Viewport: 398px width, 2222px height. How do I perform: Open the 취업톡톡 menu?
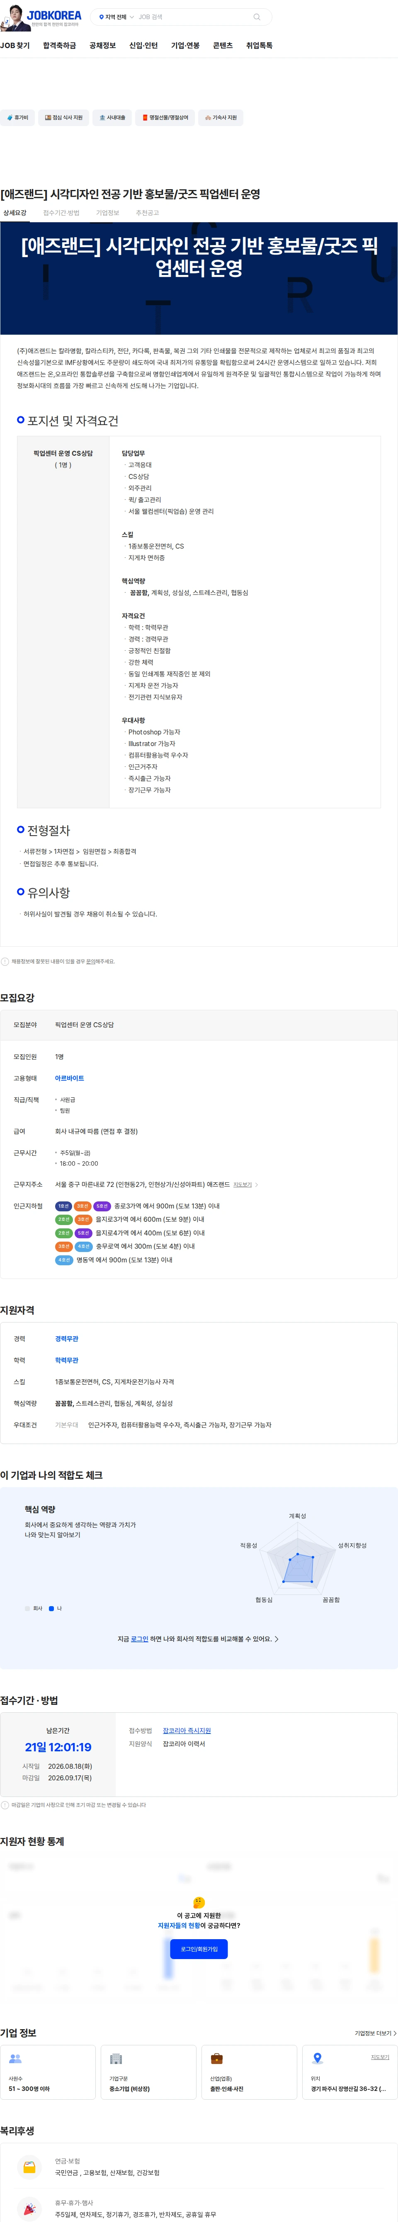point(259,46)
